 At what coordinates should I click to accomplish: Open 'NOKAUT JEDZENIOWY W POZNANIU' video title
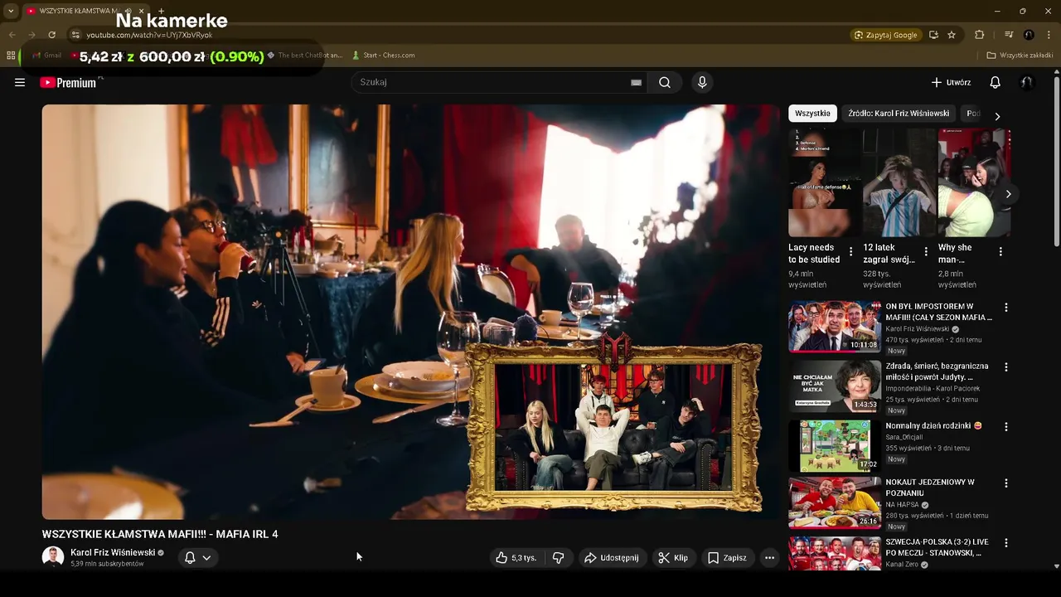[930, 488]
